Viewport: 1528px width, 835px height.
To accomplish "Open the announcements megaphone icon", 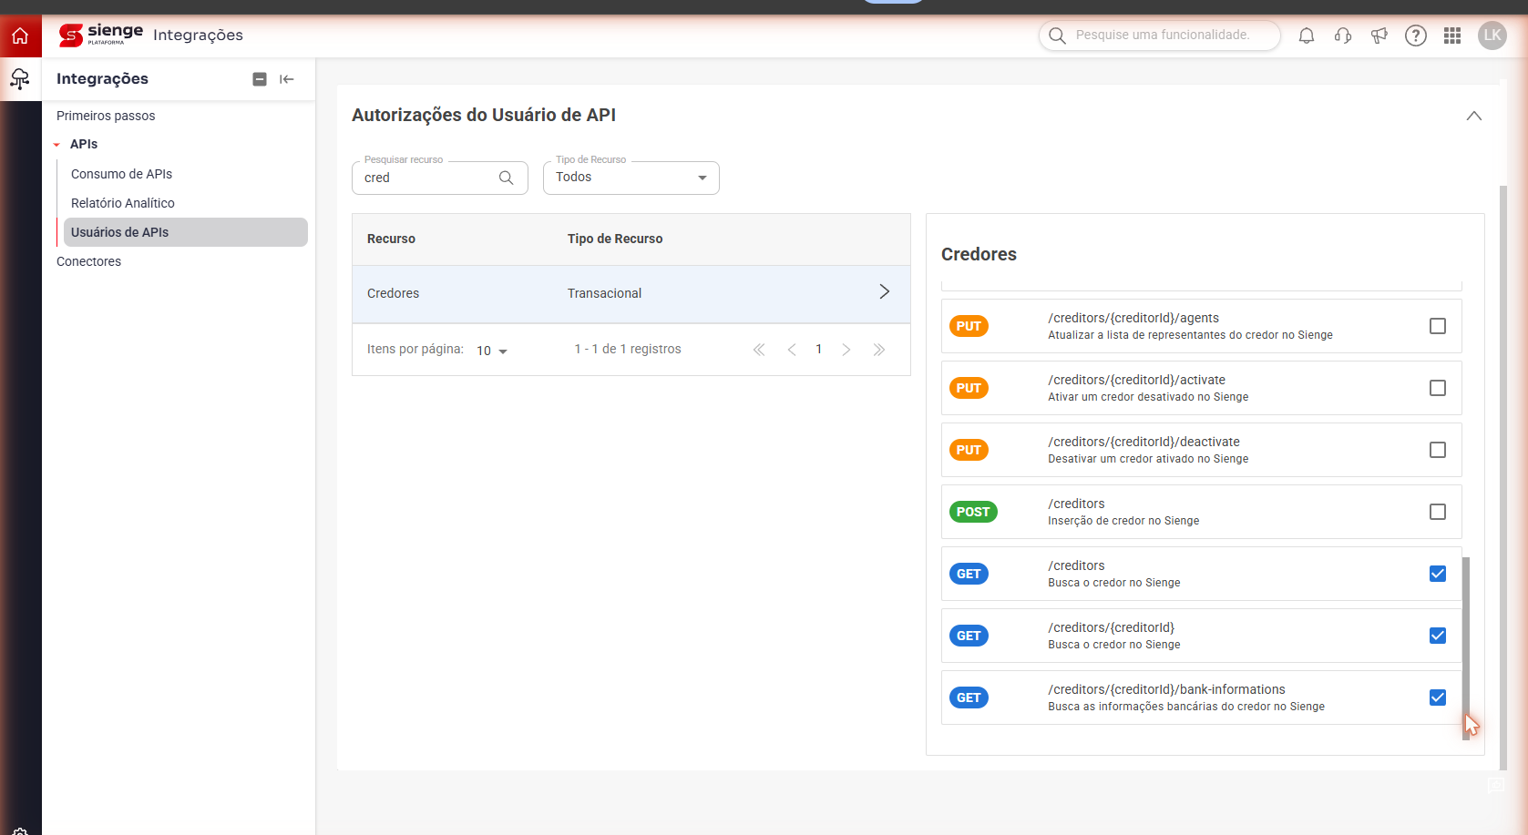I will (x=1379, y=36).
